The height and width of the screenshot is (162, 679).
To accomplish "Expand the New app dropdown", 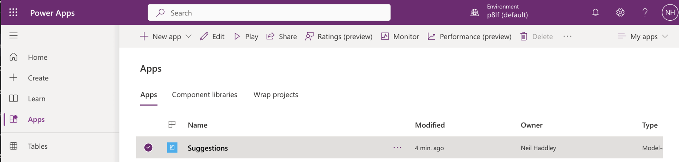I will pyautogui.click(x=188, y=36).
